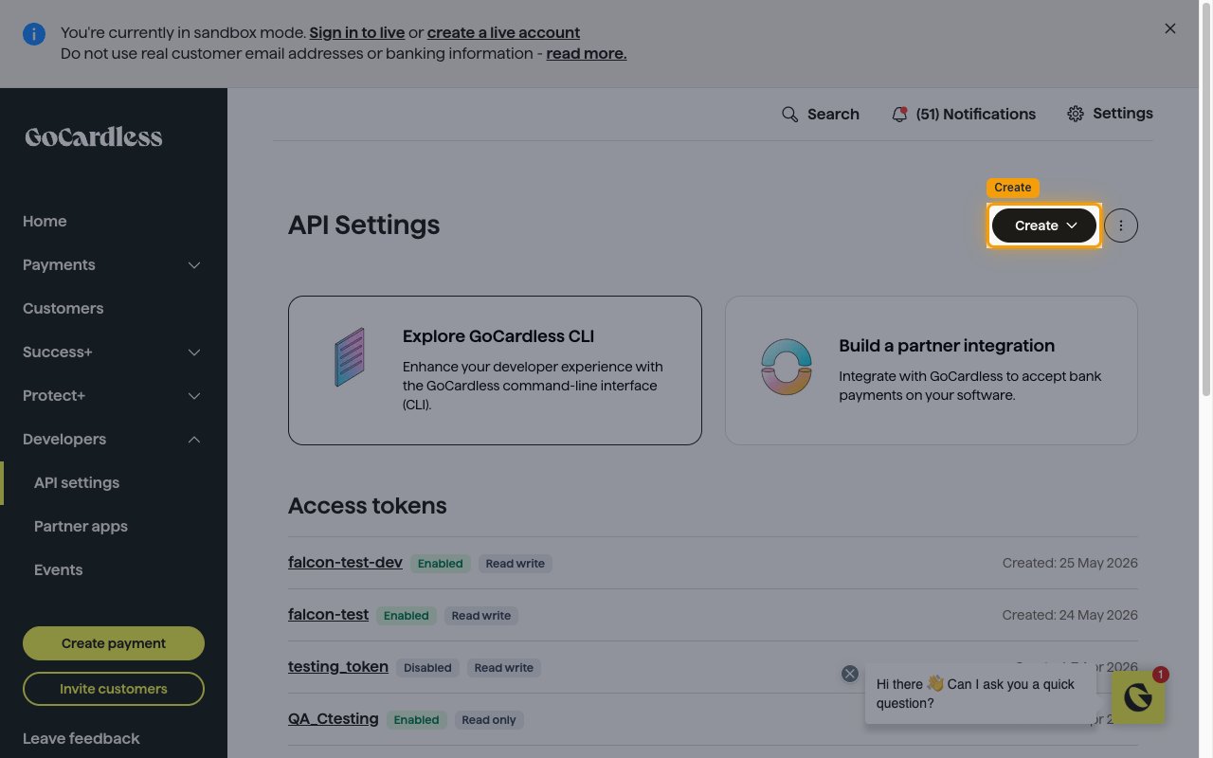Click the Created: 25 May 2026 date
The image size is (1213, 758).
[1070, 563]
